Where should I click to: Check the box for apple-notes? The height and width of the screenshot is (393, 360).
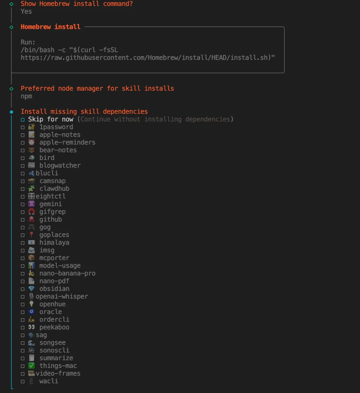point(23,135)
